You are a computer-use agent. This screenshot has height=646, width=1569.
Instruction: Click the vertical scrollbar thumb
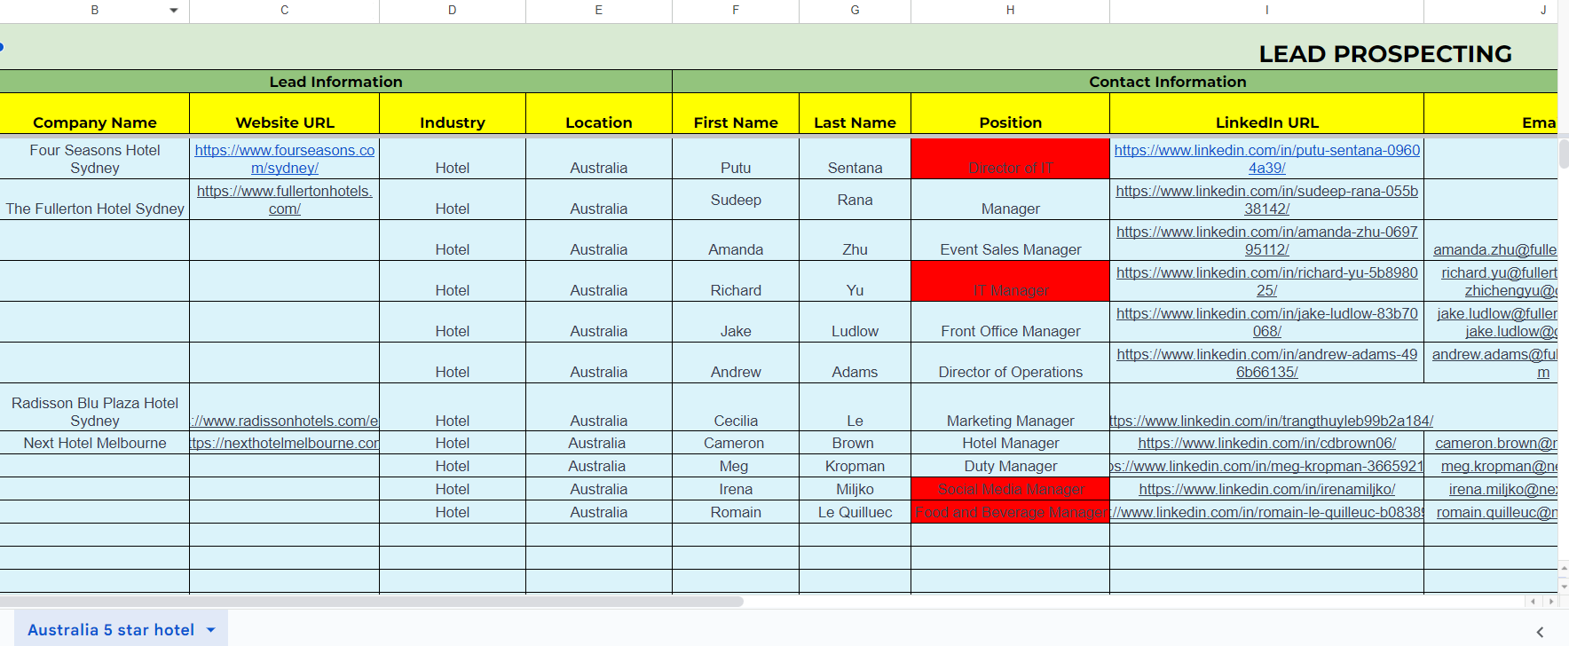coord(1564,153)
